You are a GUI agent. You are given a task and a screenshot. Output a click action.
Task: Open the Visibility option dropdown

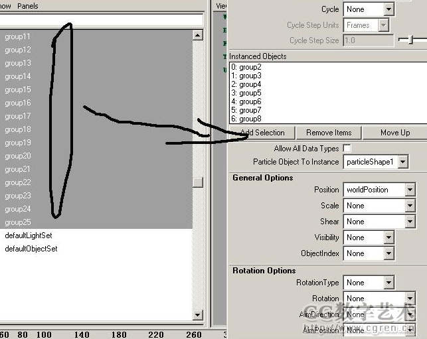pos(369,237)
